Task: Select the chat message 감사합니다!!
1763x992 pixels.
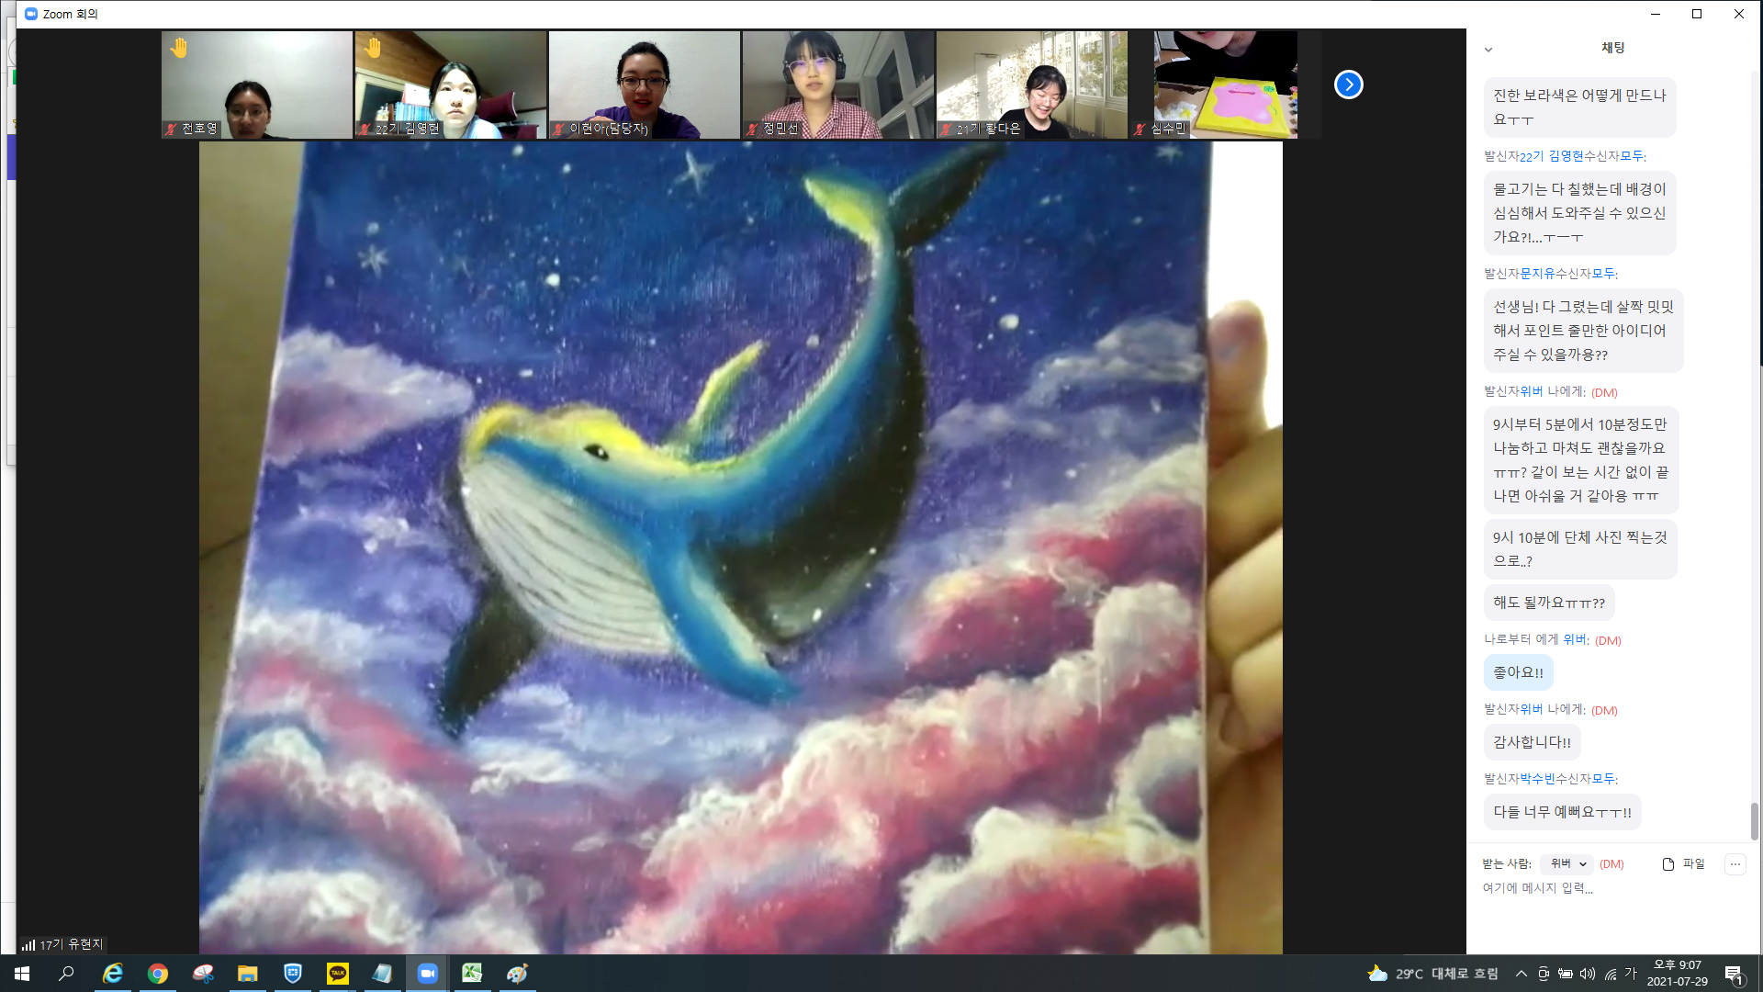Action: tap(1532, 742)
